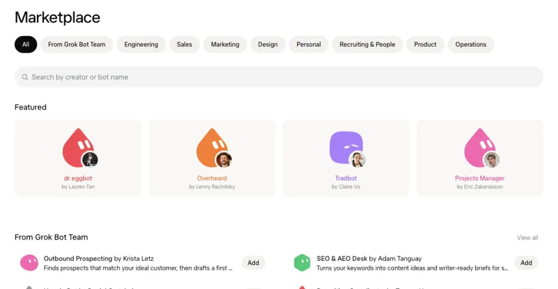Click the Featured section heading
Image resolution: width=558 pixels, height=289 pixels.
tap(31, 107)
